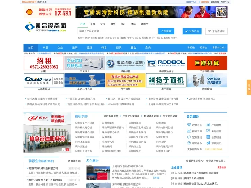Click the 扬子面机 ad banner
Screen dimensions: 251x188
pyautogui.click(x=166, y=80)
